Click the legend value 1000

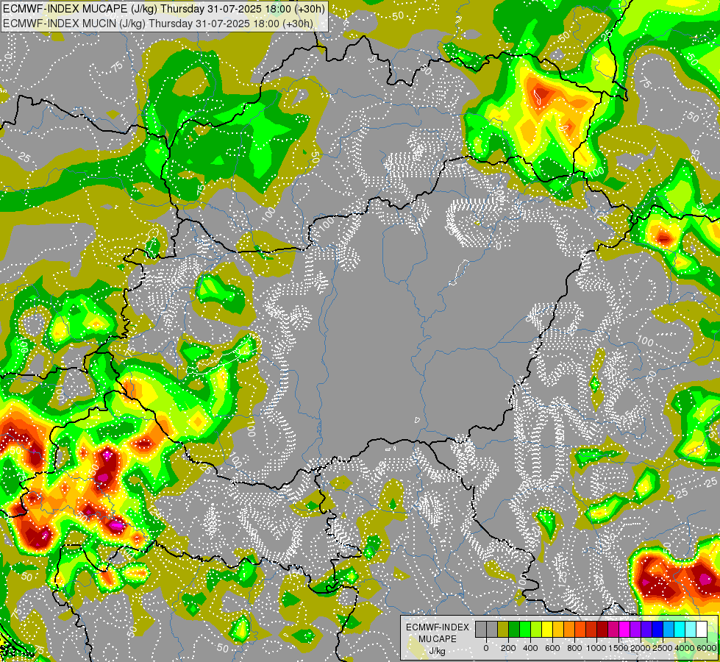point(596,648)
